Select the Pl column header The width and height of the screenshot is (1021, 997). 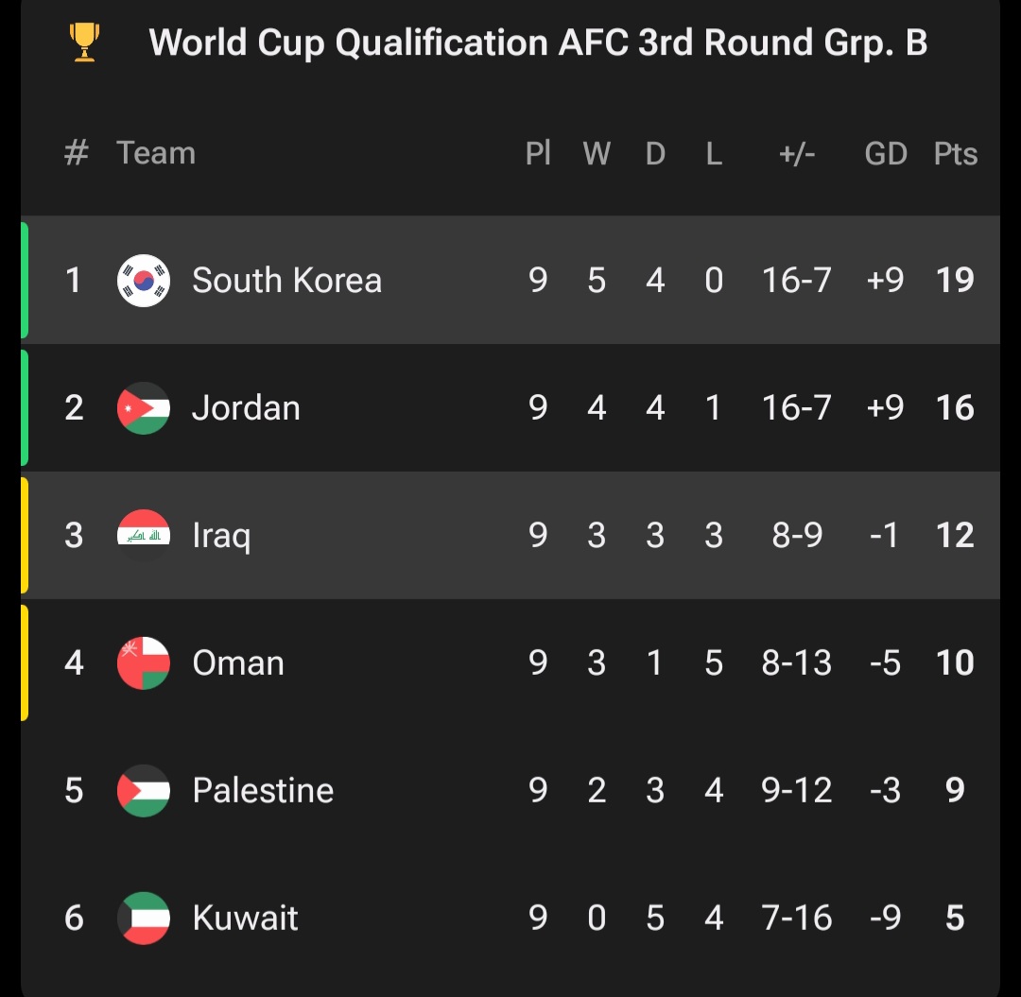click(539, 153)
